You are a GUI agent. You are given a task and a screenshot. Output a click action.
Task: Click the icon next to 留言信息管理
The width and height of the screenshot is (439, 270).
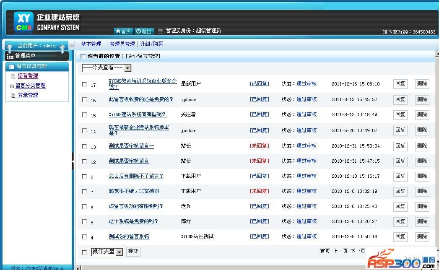tap(11, 66)
